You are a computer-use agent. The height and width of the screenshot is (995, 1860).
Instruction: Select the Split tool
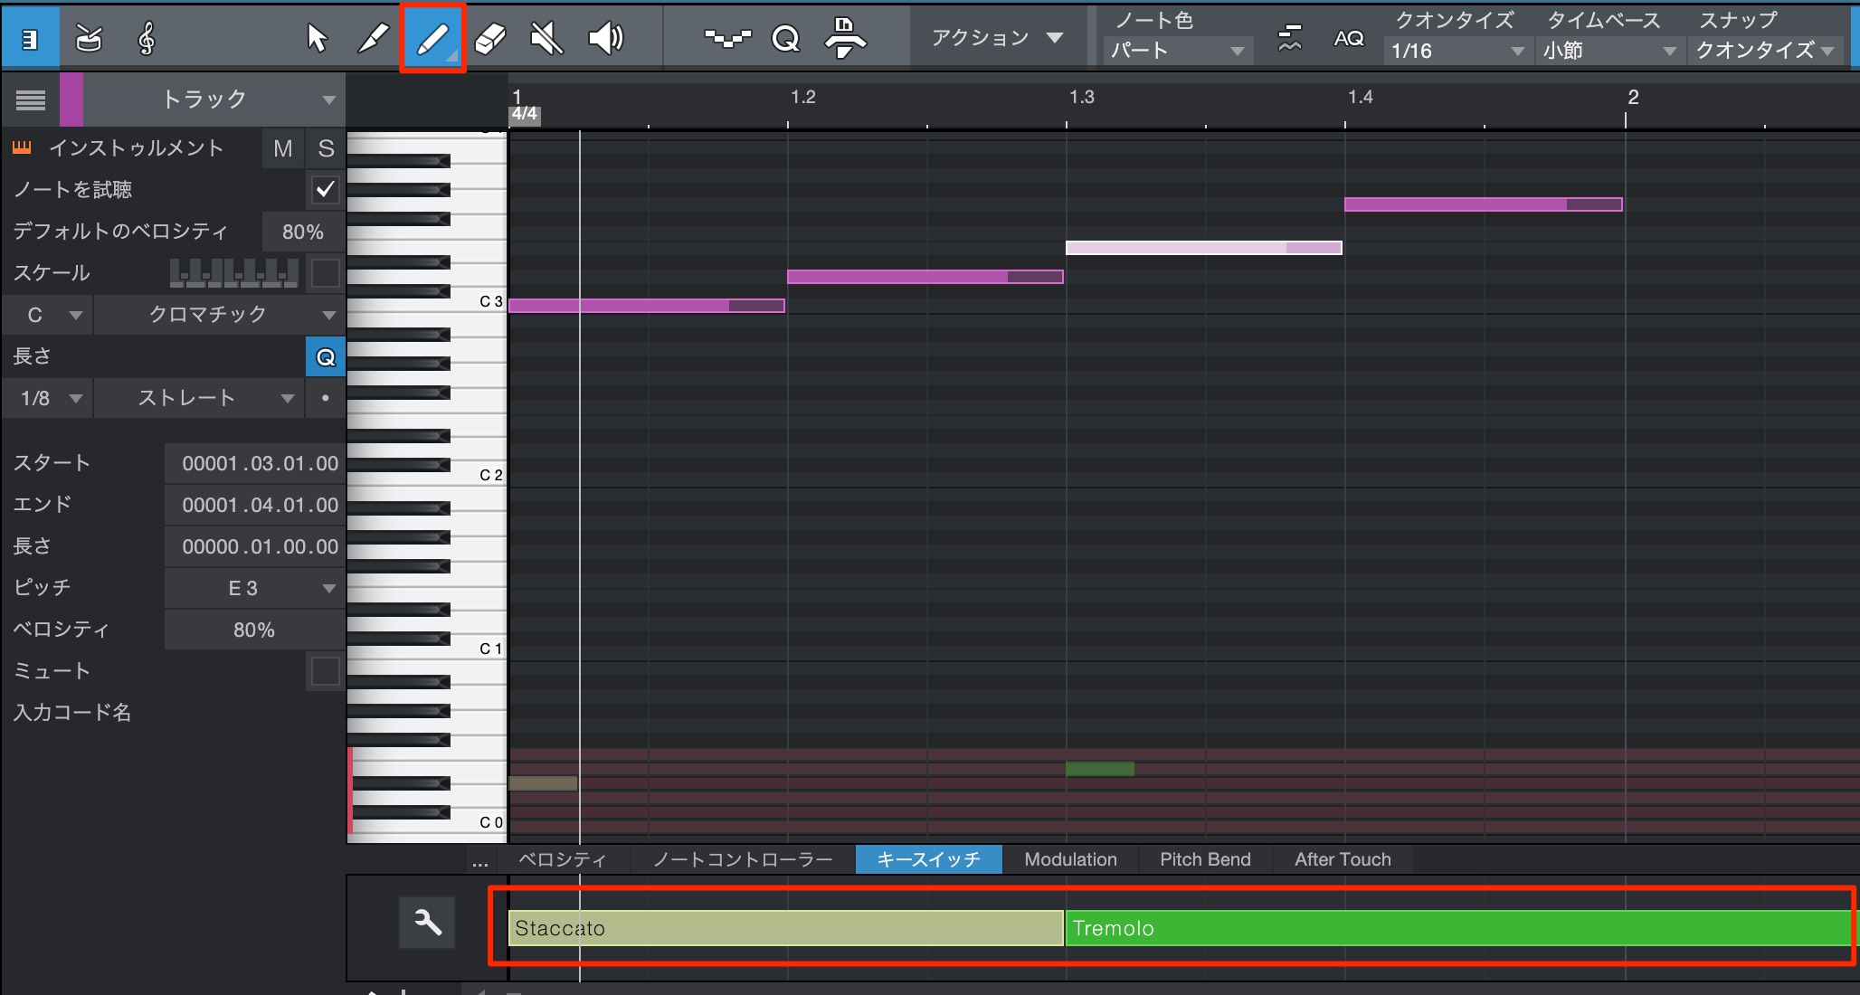[373, 38]
